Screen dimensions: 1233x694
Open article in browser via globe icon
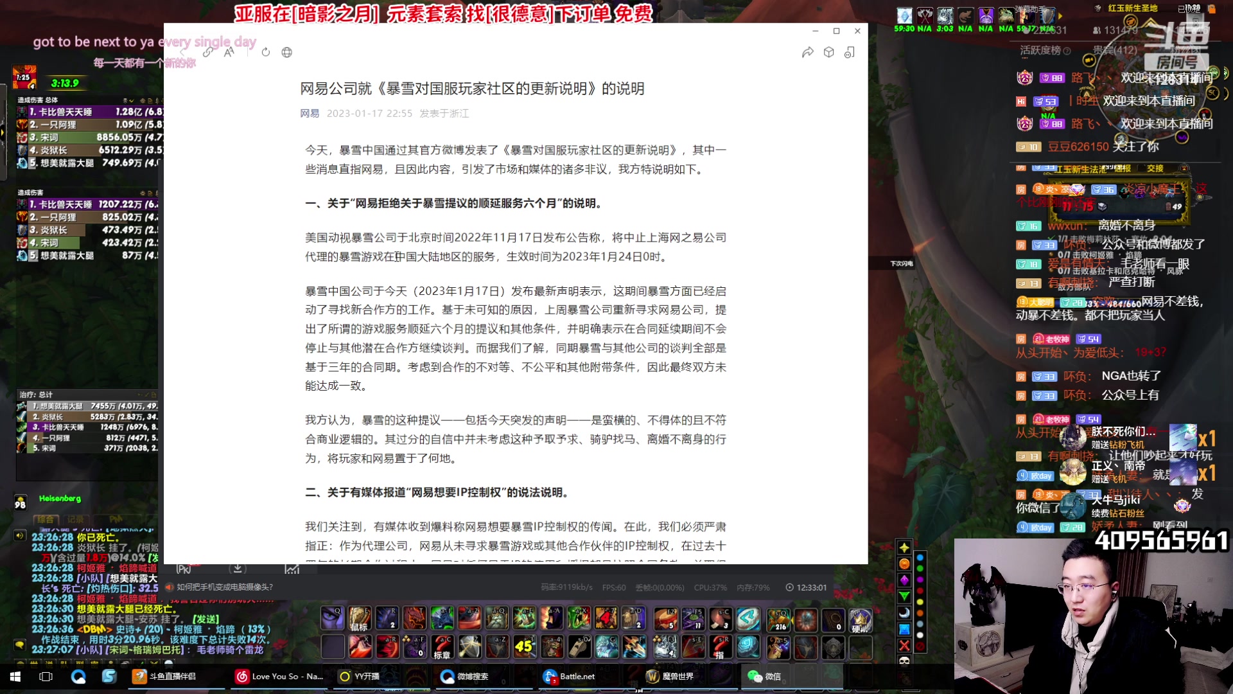286,52
